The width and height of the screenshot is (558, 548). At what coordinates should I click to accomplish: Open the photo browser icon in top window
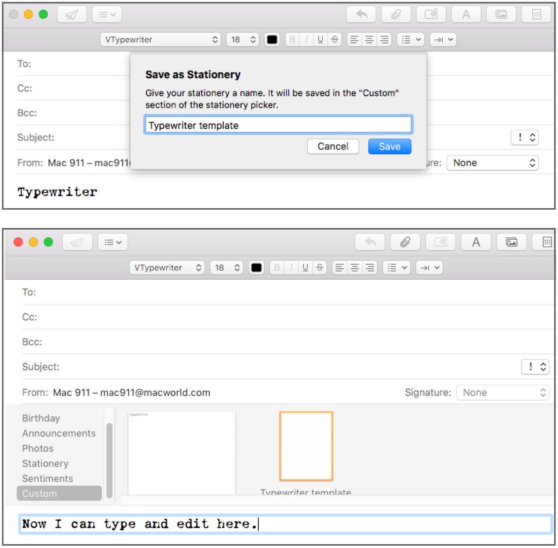pyautogui.click(x=501, y=15)
